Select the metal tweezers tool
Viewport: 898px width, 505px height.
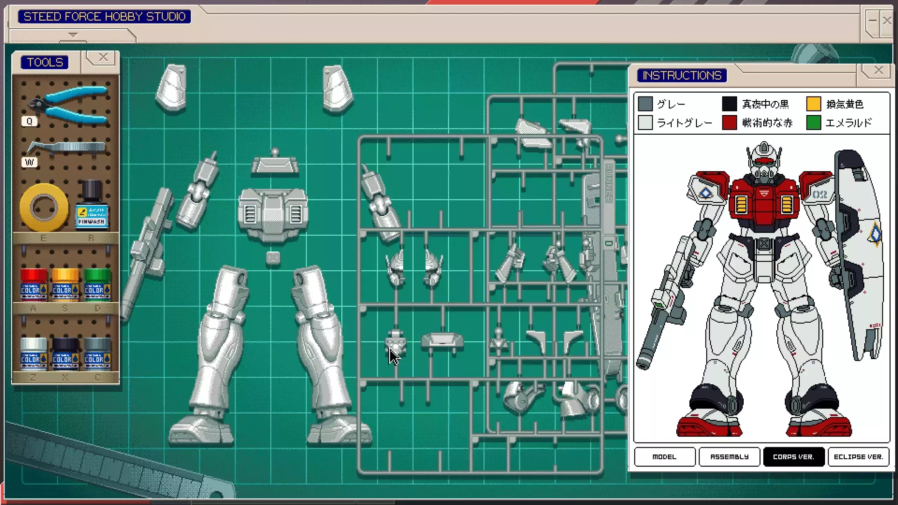66,147
